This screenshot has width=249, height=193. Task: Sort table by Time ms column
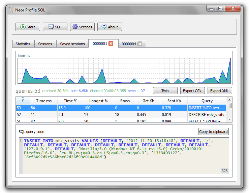coord(44,101)
